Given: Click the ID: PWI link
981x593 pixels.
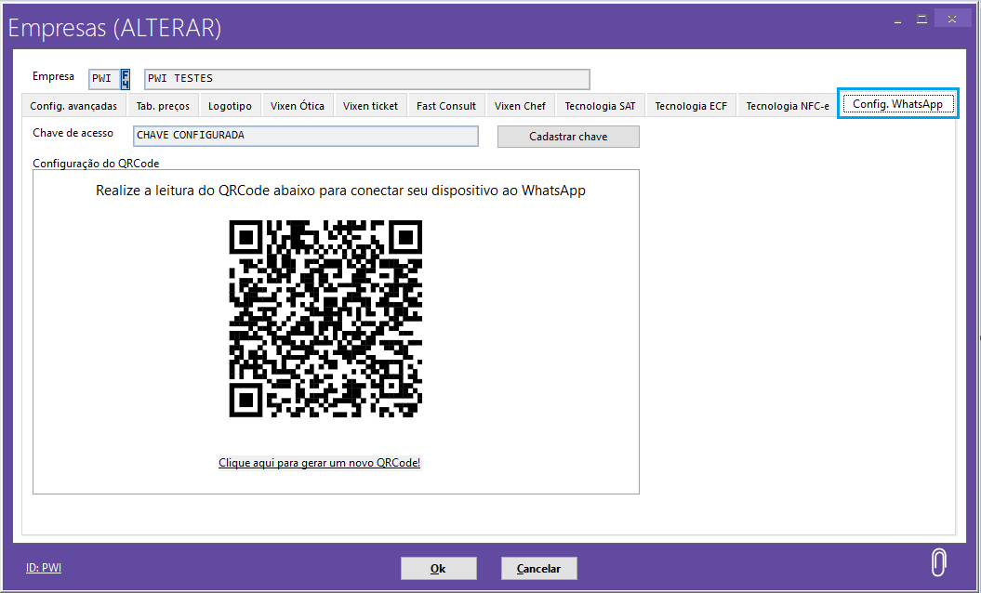Looking at the screenshot, I should (44, 567).
